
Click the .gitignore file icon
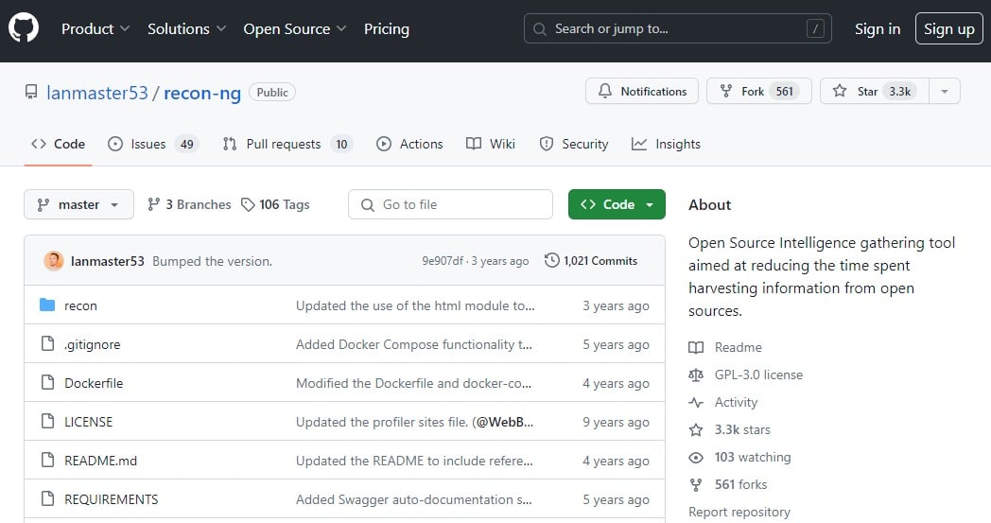47,343
